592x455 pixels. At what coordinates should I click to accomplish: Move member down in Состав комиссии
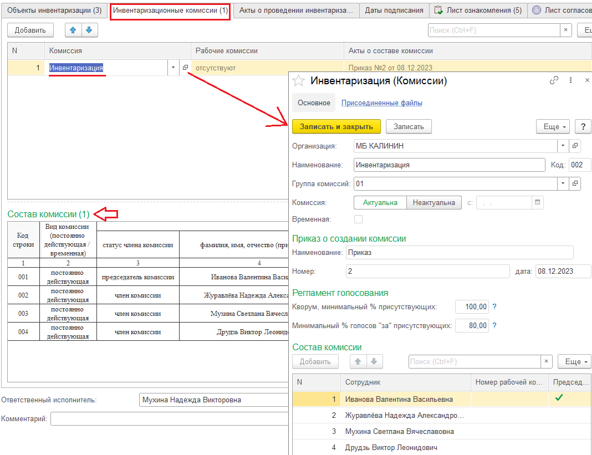click(x=374, y=361)
